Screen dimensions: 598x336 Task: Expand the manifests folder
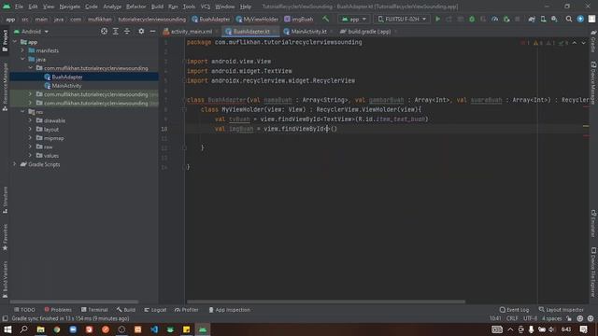(x=22, y=50)
